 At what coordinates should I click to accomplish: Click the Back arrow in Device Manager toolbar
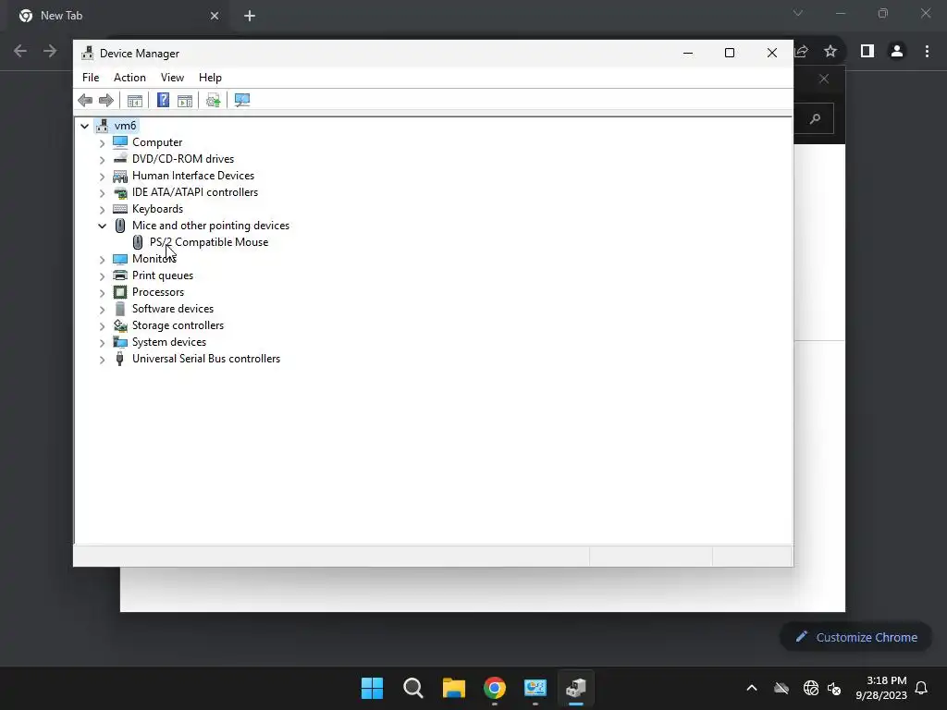[85, 100]
